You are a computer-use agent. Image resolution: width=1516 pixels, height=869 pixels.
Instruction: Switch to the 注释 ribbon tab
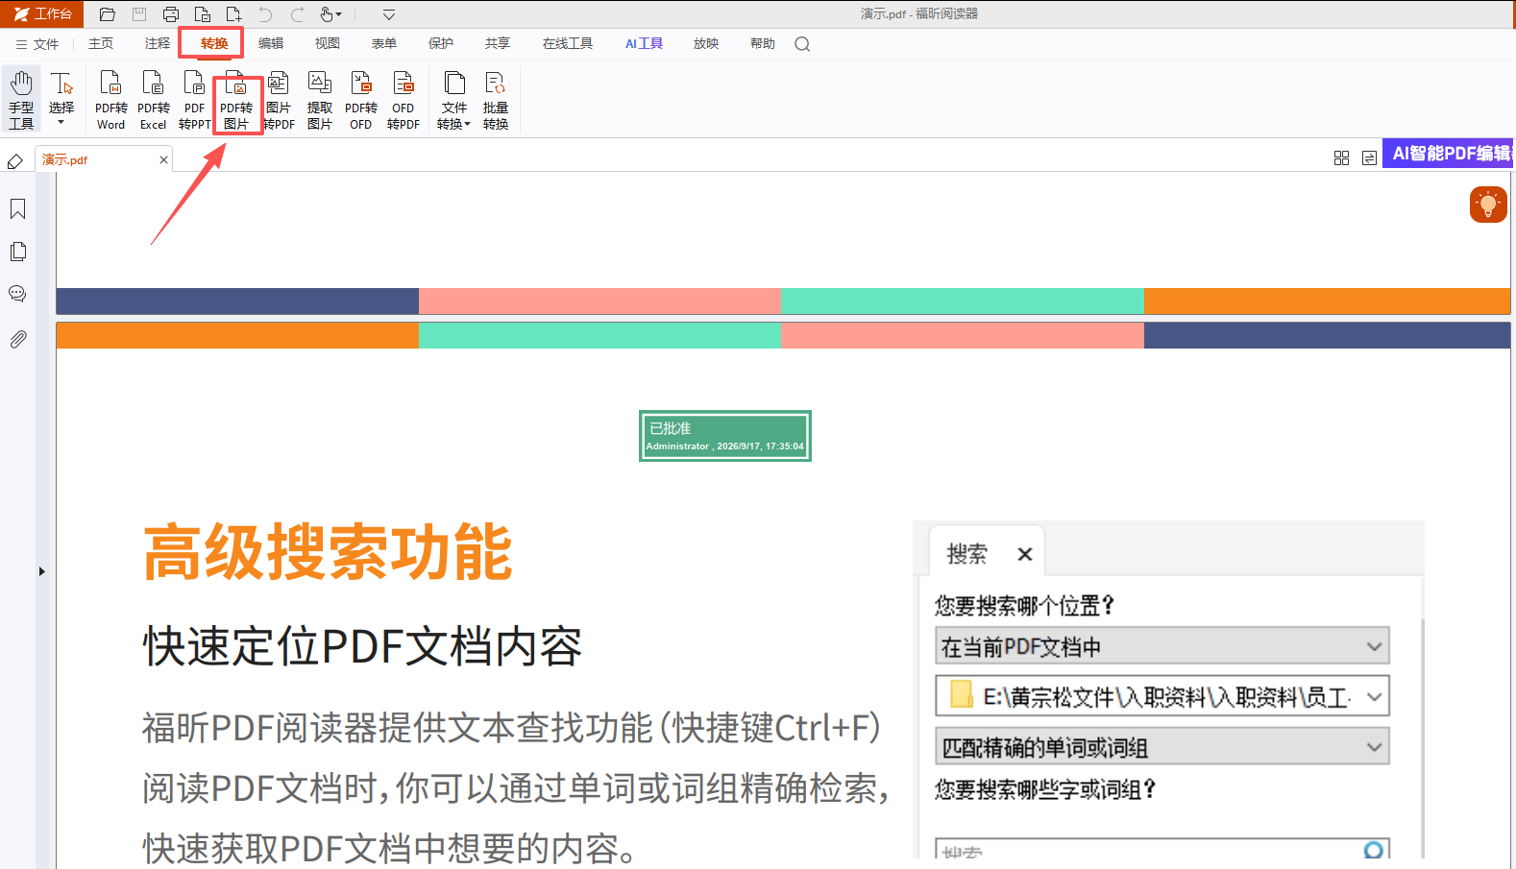[x=158, y=43]
